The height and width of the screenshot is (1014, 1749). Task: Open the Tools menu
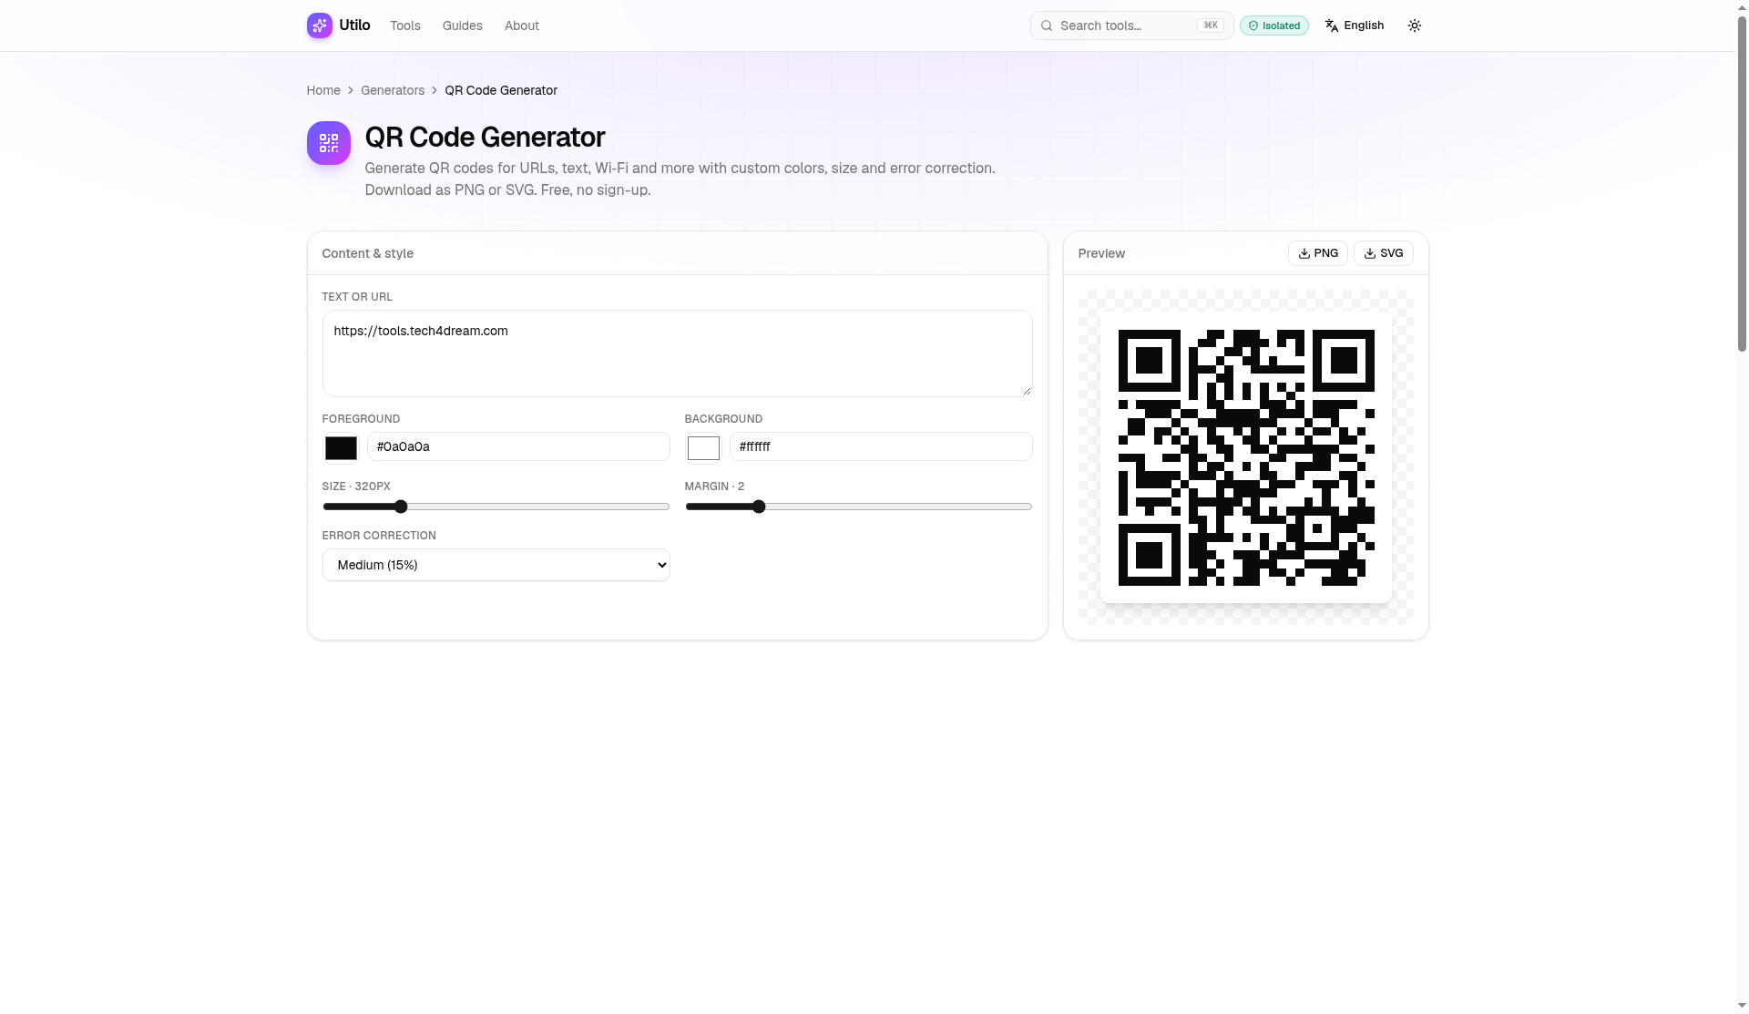click(x=405, y=26)
